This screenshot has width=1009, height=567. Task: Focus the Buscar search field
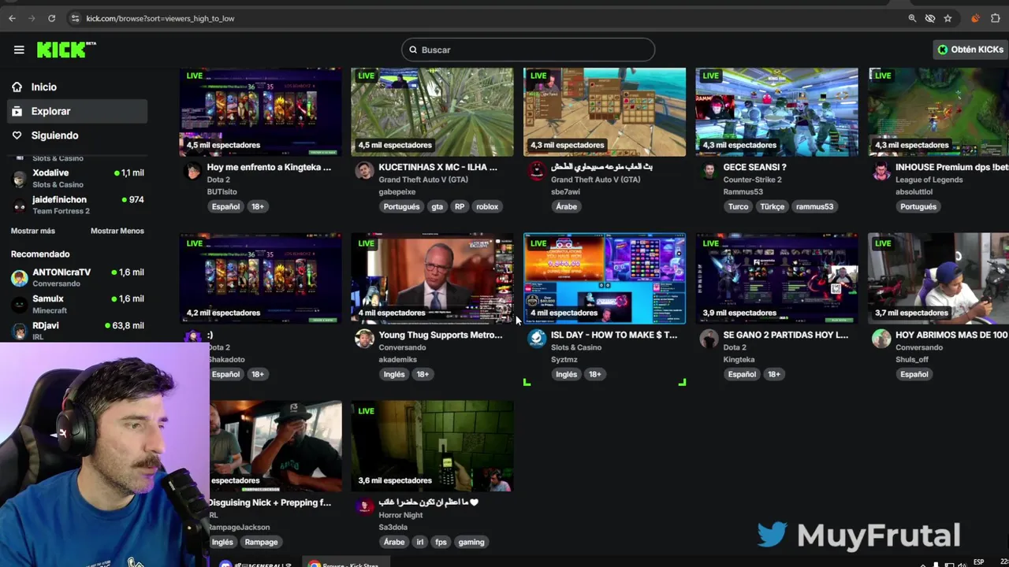(x=528, y=50)
